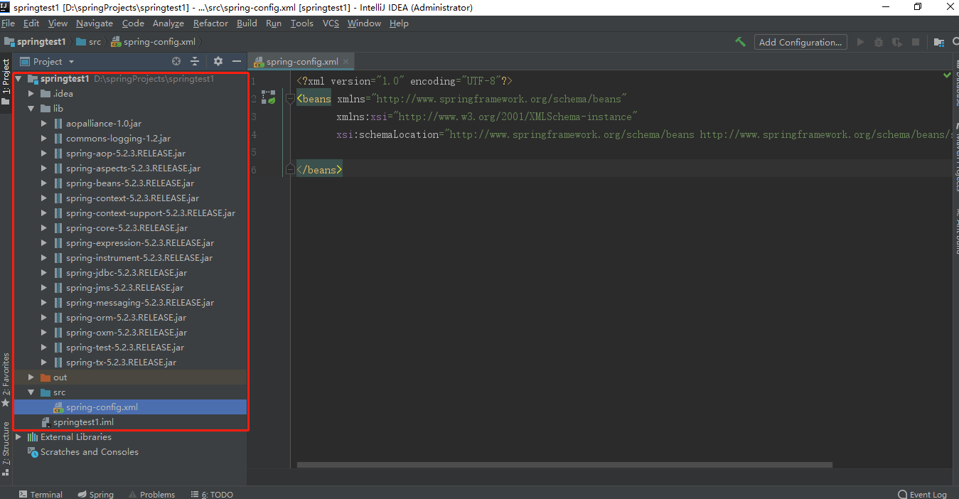The image size is (959, 499).
Task: Expand External Libraries arrow
Action: [x=18, y=437]
